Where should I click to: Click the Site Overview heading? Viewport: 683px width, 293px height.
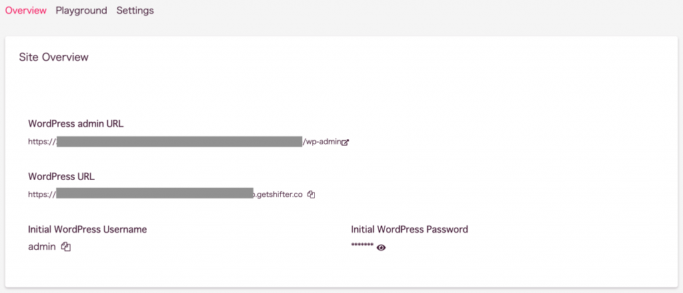[54, 57]
